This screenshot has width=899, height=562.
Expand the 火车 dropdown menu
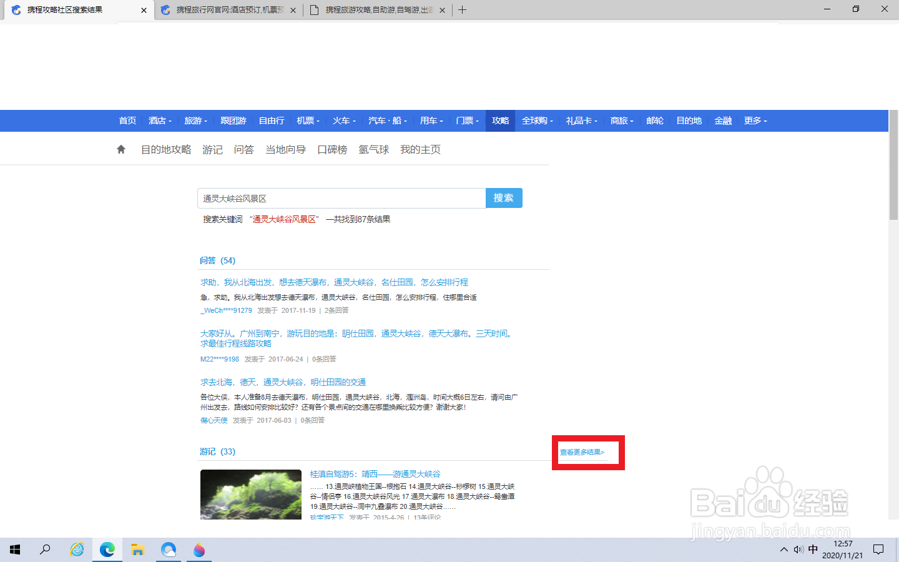344,121
